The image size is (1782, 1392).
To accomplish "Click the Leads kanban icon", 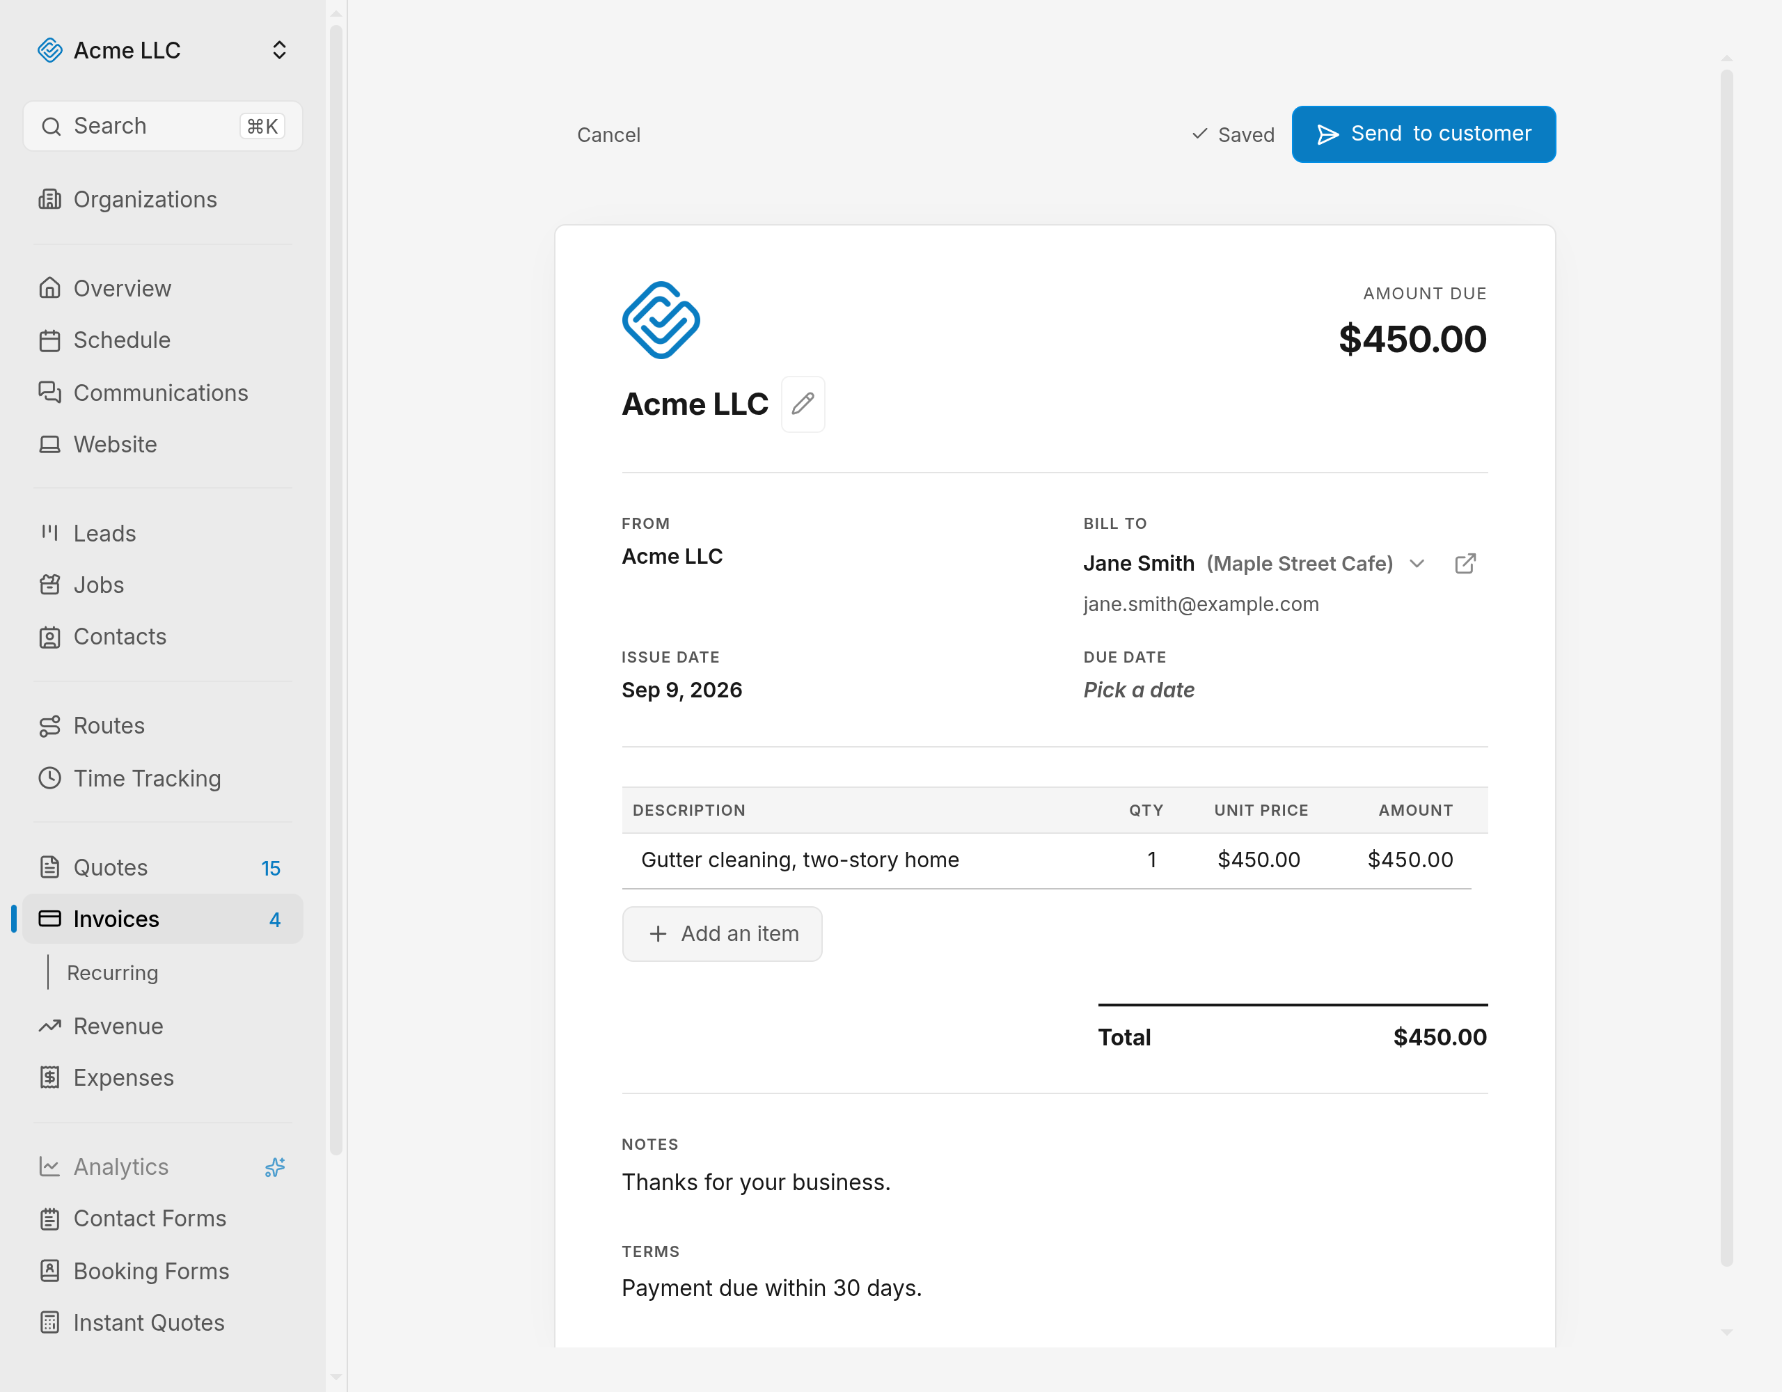I will [x=50, y=533].
